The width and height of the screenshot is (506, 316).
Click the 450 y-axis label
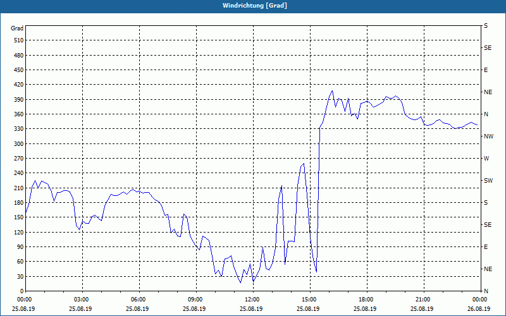pyautogui.click(x=19, y=70)
